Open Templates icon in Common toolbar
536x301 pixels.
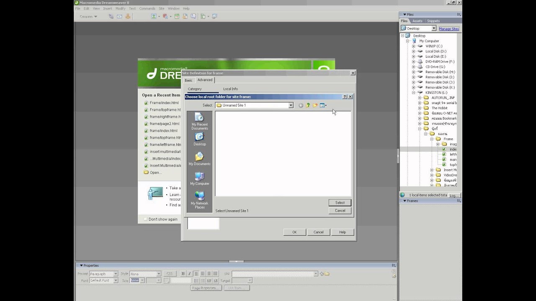tap(203, 16)
